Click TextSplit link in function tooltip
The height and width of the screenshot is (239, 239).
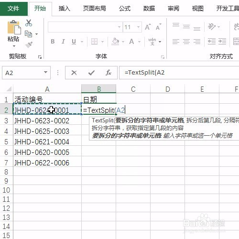[103, 120]
